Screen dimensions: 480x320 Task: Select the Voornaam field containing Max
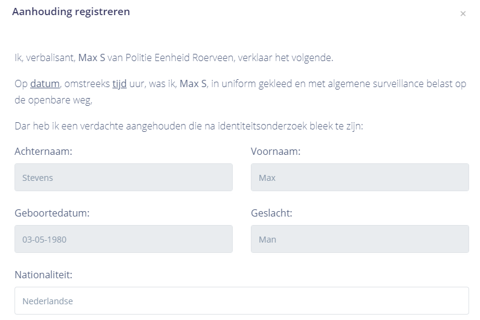(360, 177)
